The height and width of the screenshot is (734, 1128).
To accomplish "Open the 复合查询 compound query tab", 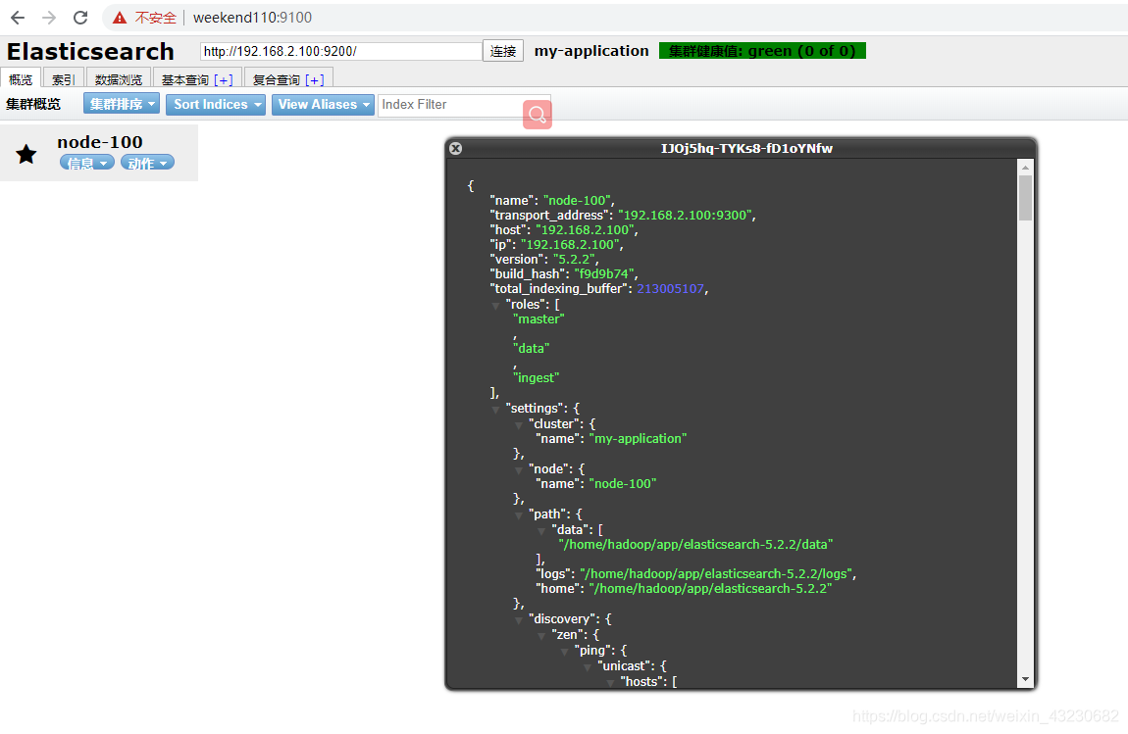I will tap(277, 79).
